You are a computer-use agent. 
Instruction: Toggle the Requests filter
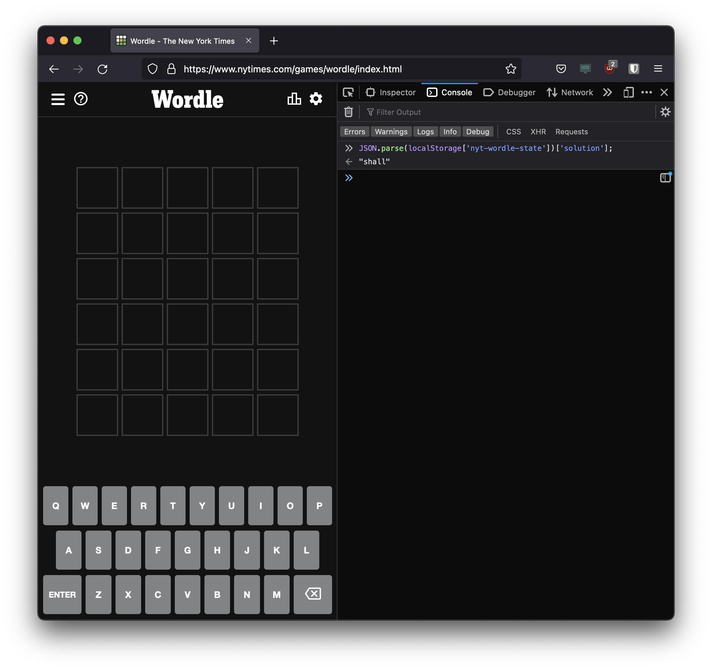pyautogui.click(x=572, y=132)
